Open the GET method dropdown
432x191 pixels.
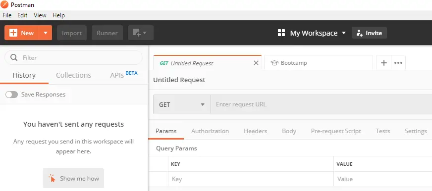pyautogui.click(x=182, y=104)
